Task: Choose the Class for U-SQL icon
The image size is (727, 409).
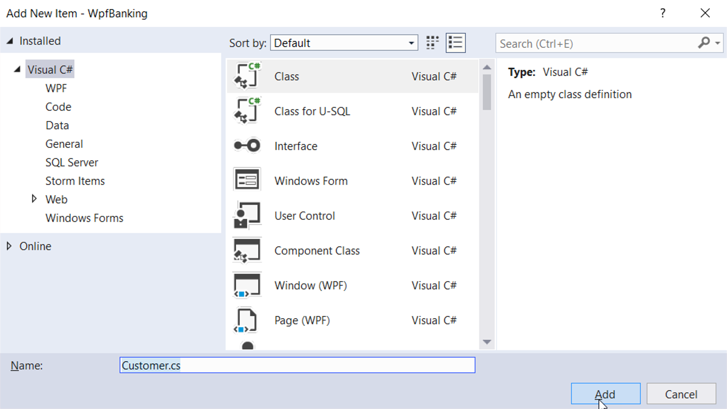Action: point(247,111)
